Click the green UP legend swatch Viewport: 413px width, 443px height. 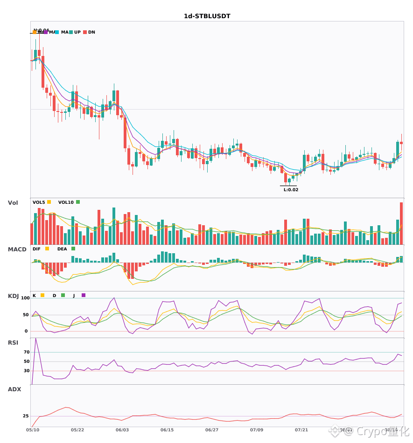click(71, 32)
